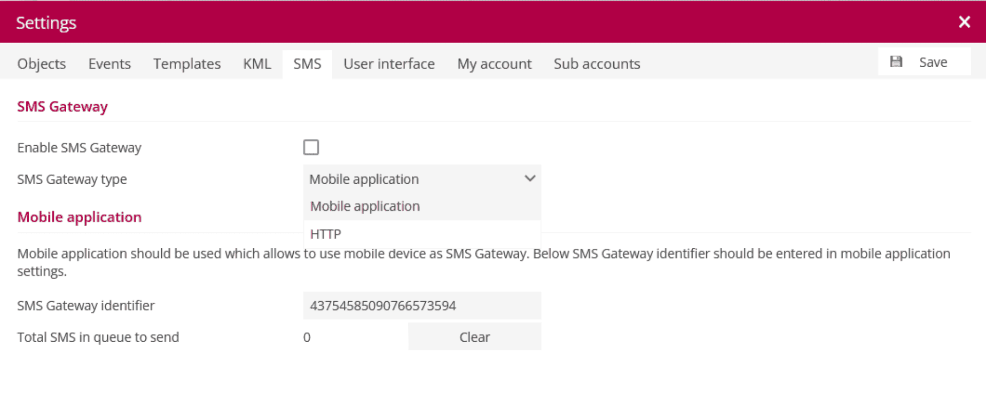The height and width of the screenshot is (413, 986).
Task: Click the SMS tab
Action: click(307, 64)
